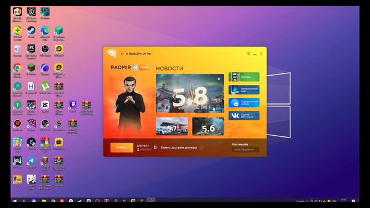Click the nickname input field
The width and height of the screenshot is (370, 208).
(245, 150)
